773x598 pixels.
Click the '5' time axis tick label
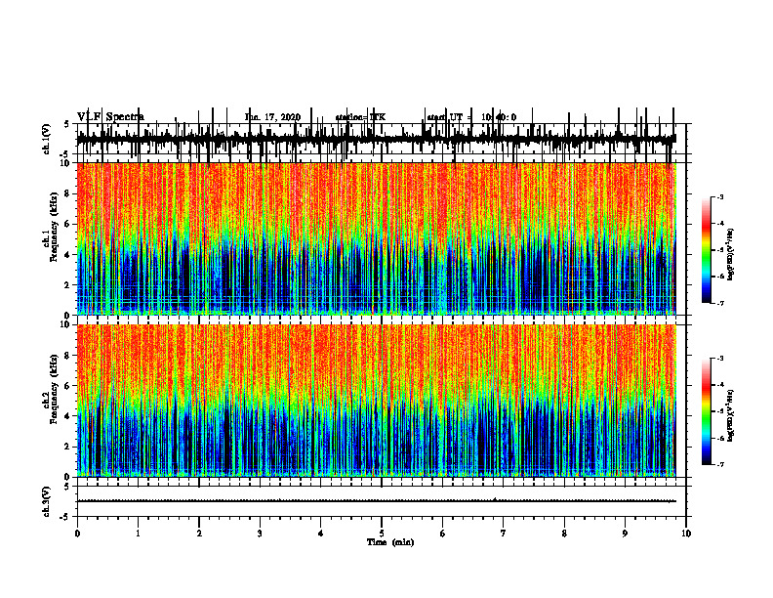coord(382,534)
